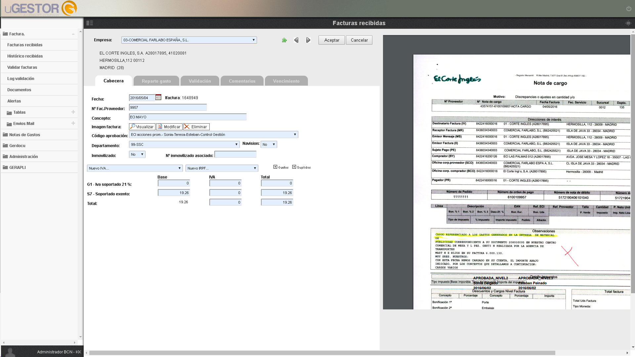Image resolution: width=635 pixels, height=357 pixels.
Task: Click the Administración folder icon
Action: pyautogui.click(x=5, y=156)
